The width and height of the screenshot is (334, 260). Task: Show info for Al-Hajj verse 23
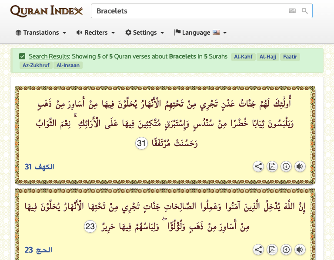pyautogui.click(x=286, y=250)
